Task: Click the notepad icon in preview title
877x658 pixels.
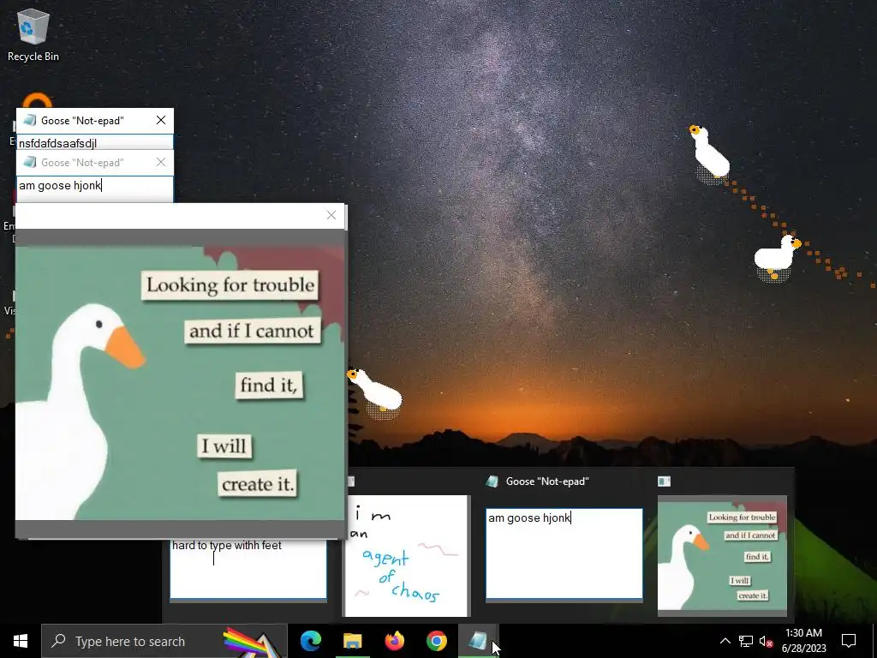Action: point(492,482)
